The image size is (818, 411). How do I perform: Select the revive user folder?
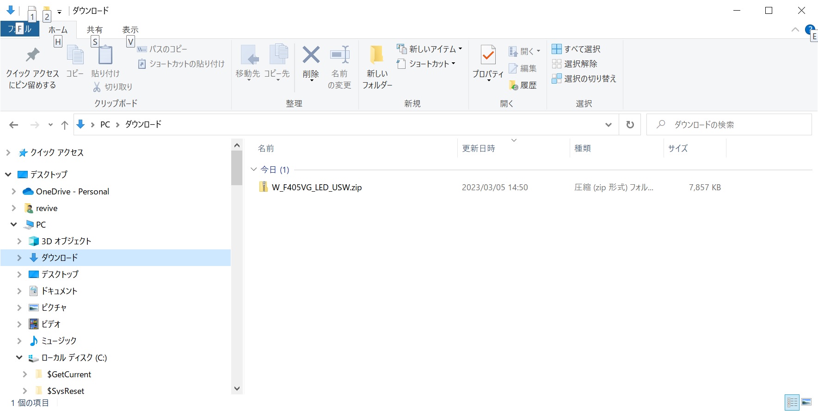tap(47, 208)
